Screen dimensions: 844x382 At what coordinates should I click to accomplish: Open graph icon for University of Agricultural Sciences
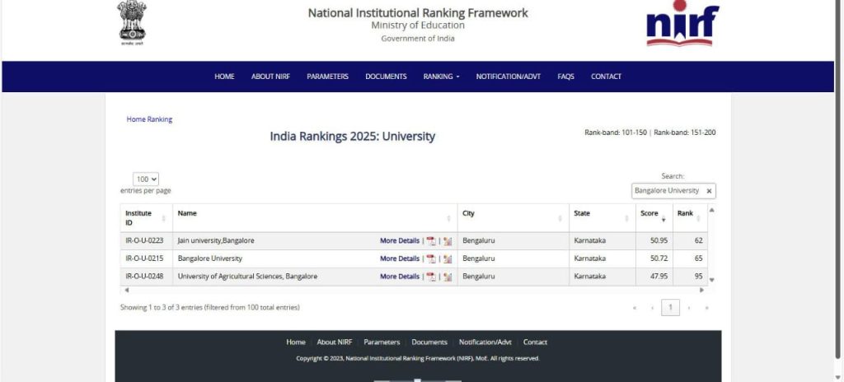coord(448,277)
